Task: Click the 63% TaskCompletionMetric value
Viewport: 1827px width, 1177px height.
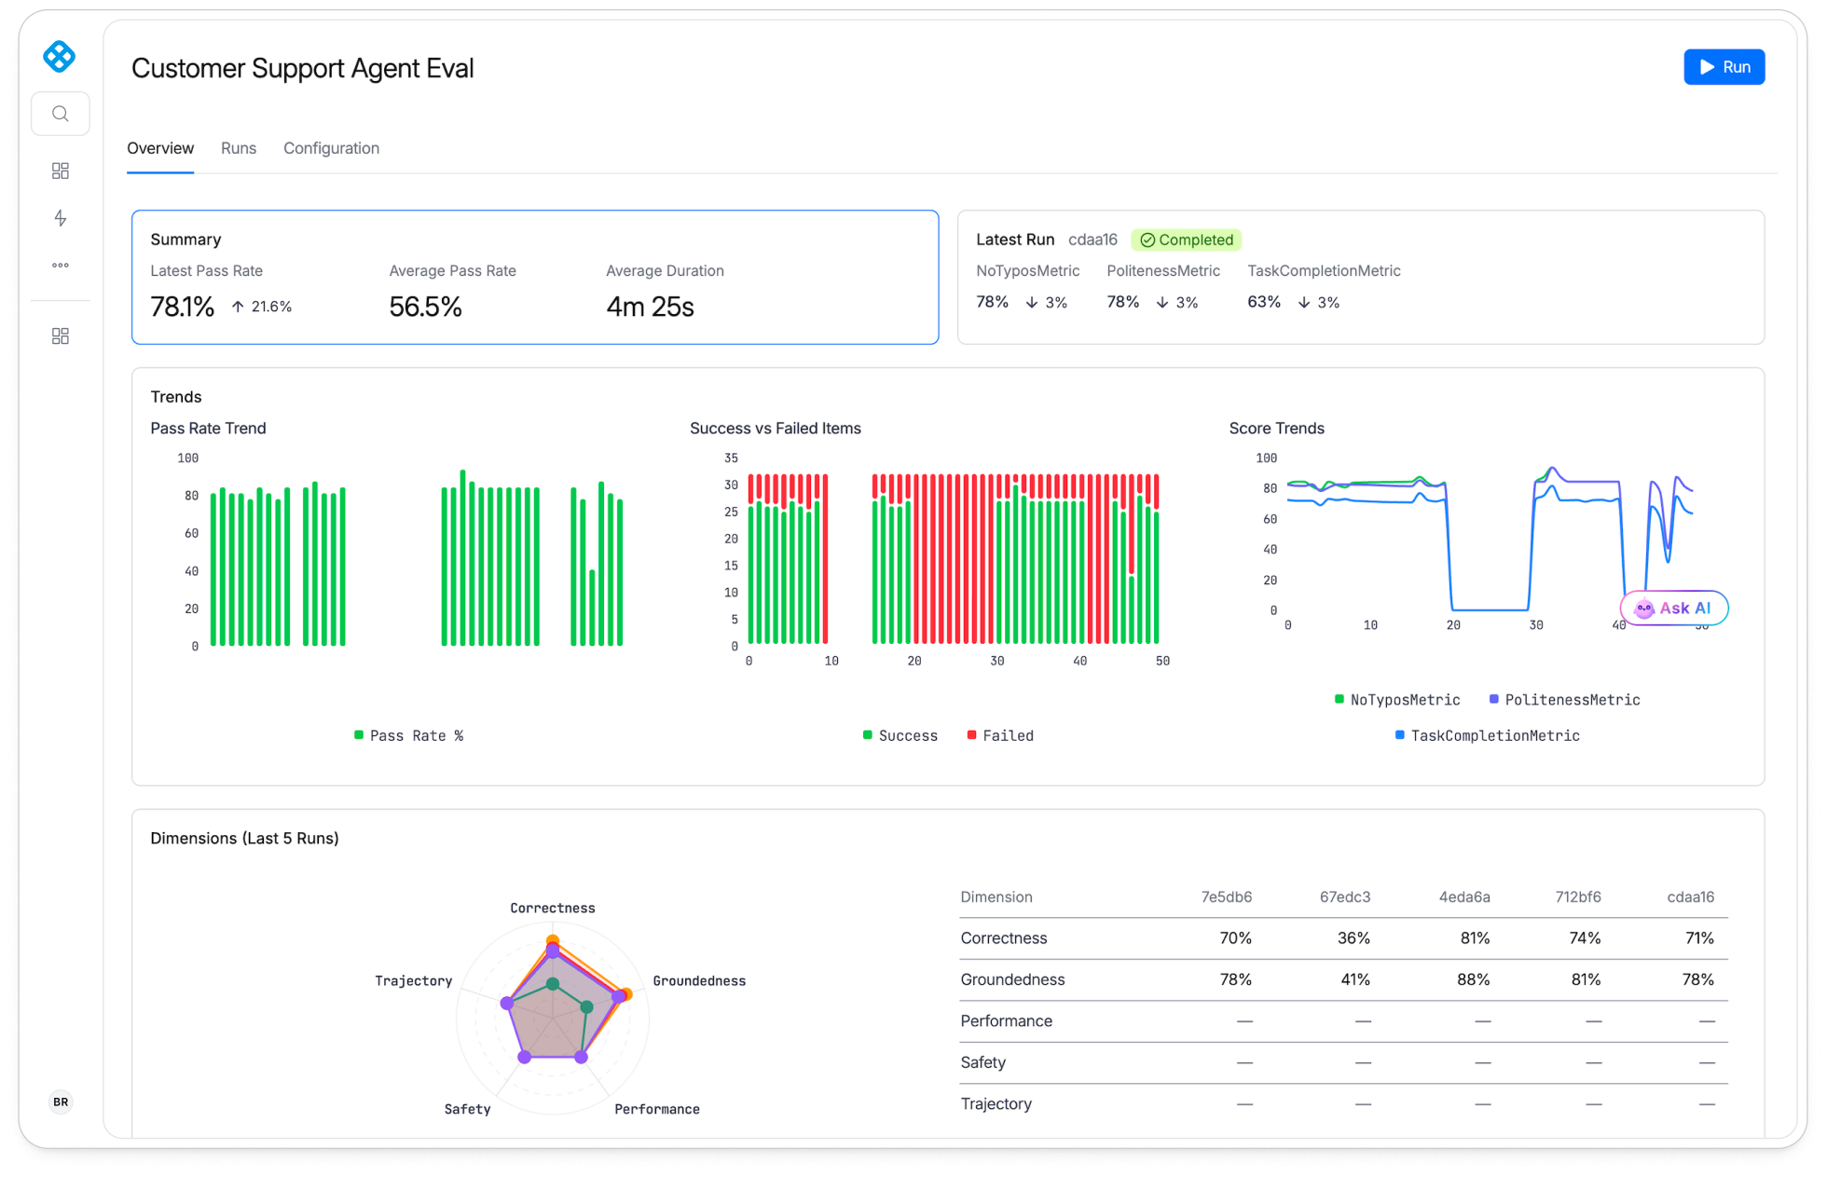Action: tap(1264, 303)
